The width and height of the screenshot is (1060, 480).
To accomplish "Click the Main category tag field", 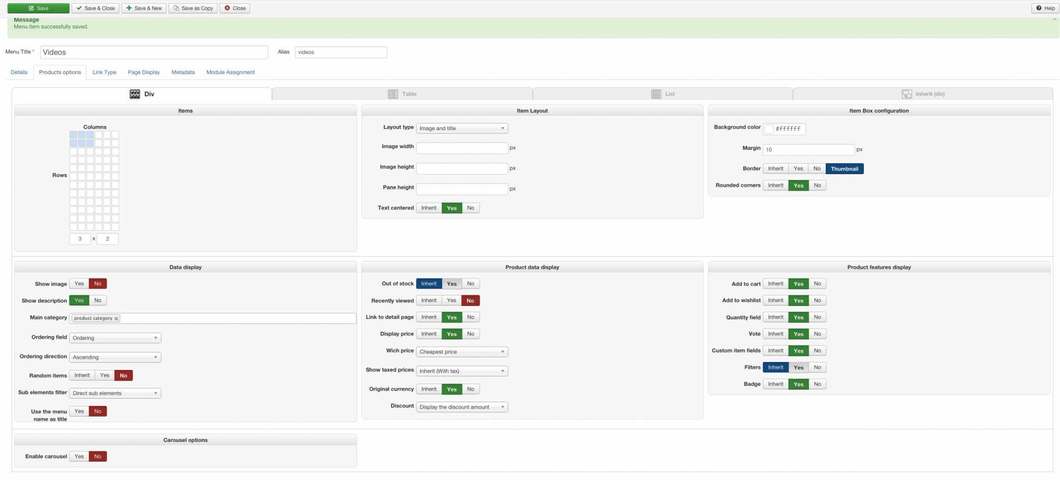I will 213,319.
